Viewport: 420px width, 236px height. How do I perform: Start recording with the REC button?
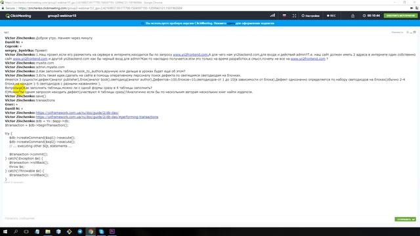click(x=331, y=16)
